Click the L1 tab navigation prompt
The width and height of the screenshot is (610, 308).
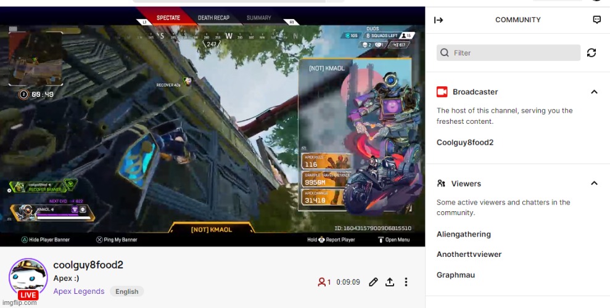coord(144,23)
